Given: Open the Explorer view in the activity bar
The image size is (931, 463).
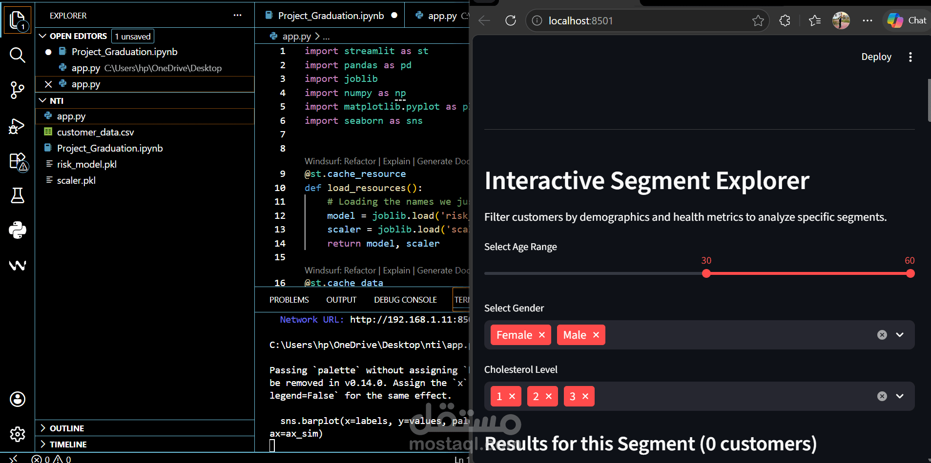Looking at the screenshot, I should [x=18, y=20].
